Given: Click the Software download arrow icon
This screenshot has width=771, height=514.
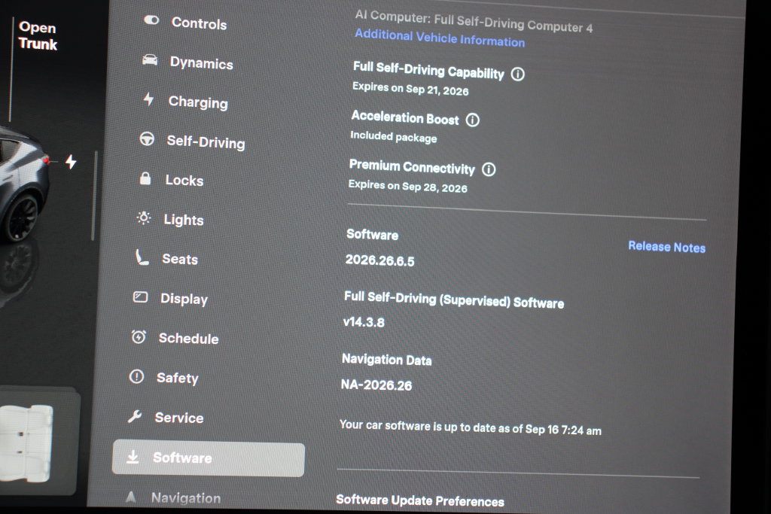Looking at the screenshot, I should coord(133,457).
